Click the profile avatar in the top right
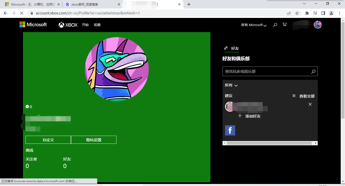Viewport: 345px width, 186px height. (317, 25)
